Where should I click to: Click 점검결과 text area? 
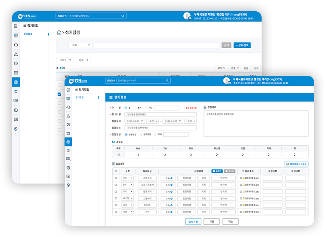point(256,124)
